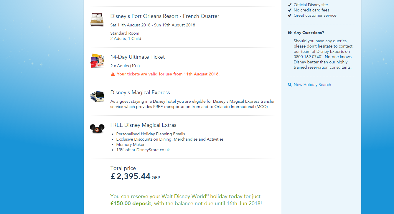The image size is (394, 214).
Task: Click Disney's Port Orleans Resort heading
Action: (x=165, y=16)
